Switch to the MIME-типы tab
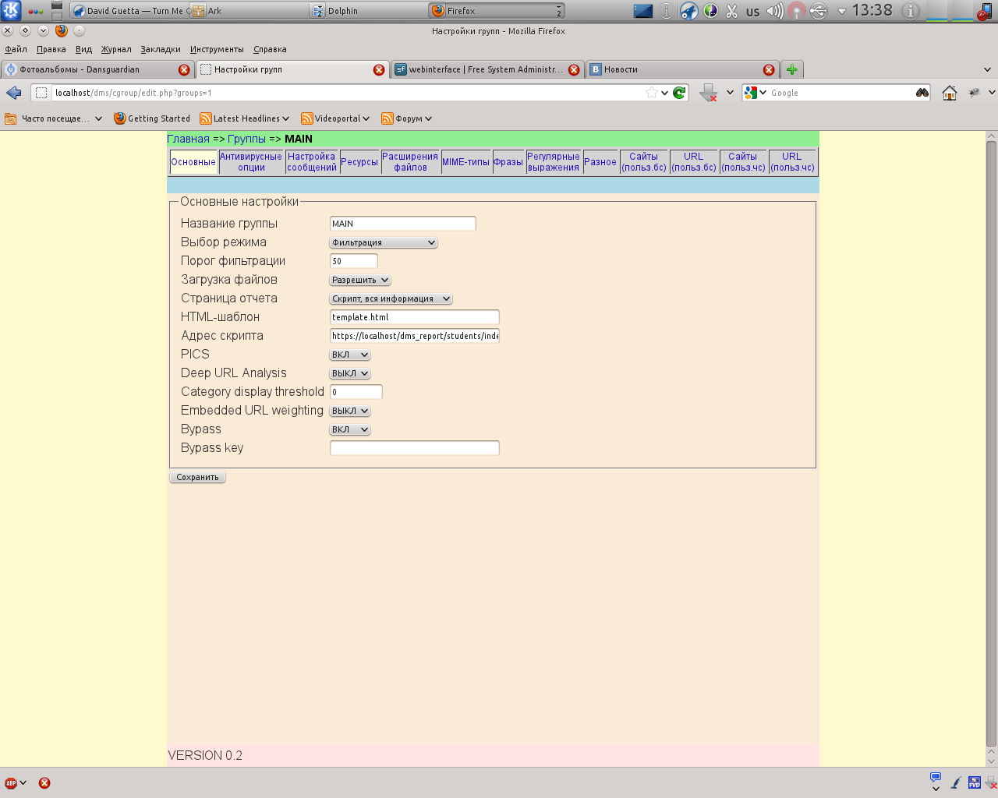The width and height of the screenshot is (998, 798). (465, 162)
